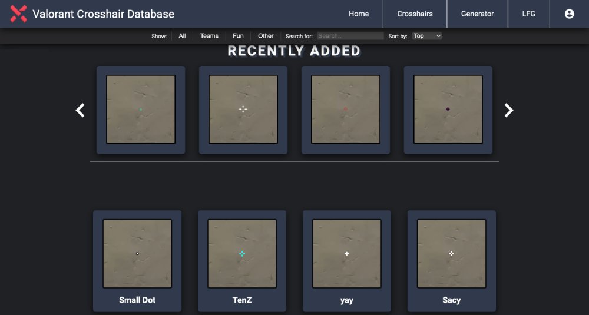This screenshot has width=589, height=315.
Task: Filter crosshairs by Teams
Action: coord(209,36)
